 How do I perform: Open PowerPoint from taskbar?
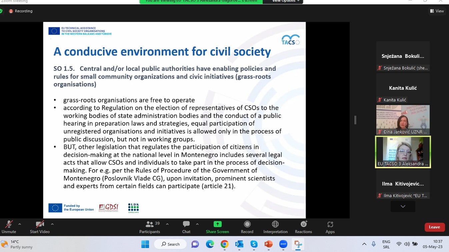point(269,244)
